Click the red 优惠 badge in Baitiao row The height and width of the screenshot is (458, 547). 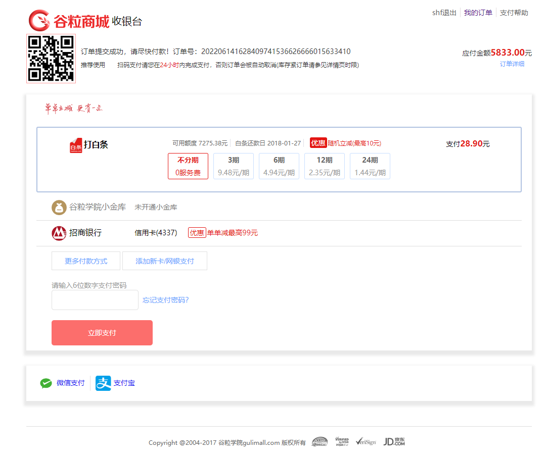coord(318,143)
